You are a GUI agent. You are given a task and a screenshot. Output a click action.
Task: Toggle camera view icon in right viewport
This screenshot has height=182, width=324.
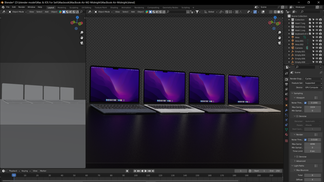280,43
